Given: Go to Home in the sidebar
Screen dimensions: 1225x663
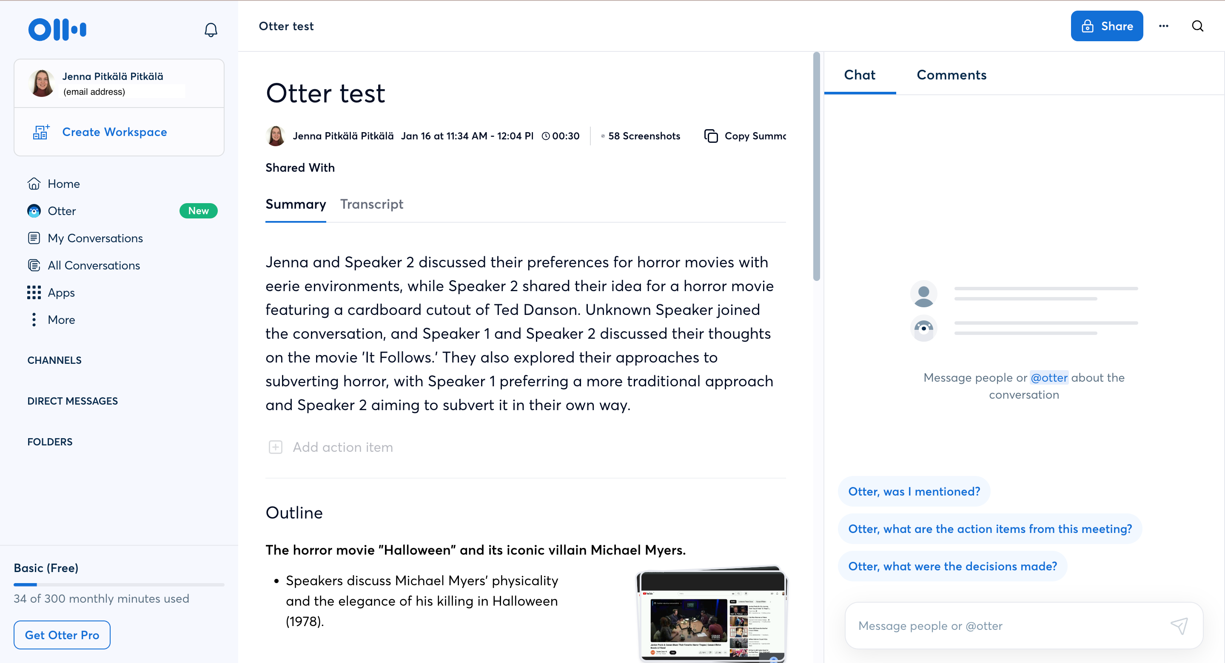Looking at the screenshot, I should point(63,184).
